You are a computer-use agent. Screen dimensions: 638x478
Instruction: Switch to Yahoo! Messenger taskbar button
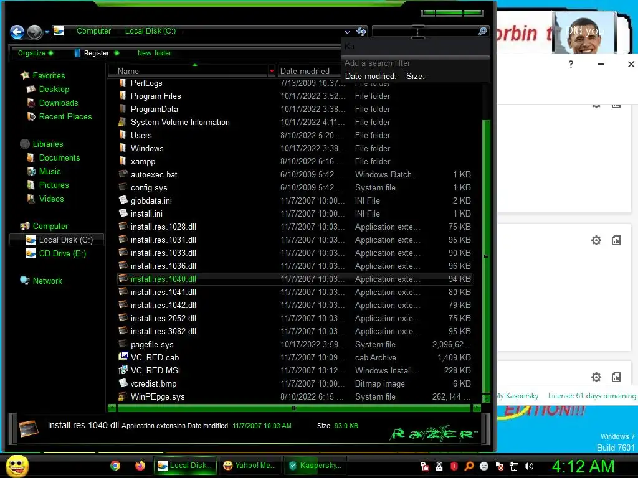tap(250, 466)
